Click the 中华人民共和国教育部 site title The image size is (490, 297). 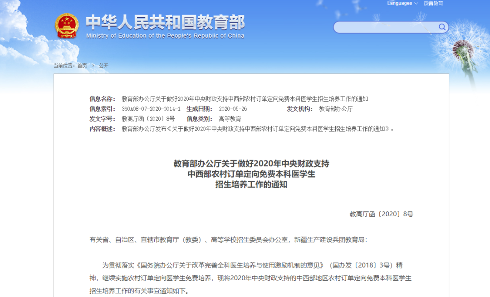click(x=165, y=22)
